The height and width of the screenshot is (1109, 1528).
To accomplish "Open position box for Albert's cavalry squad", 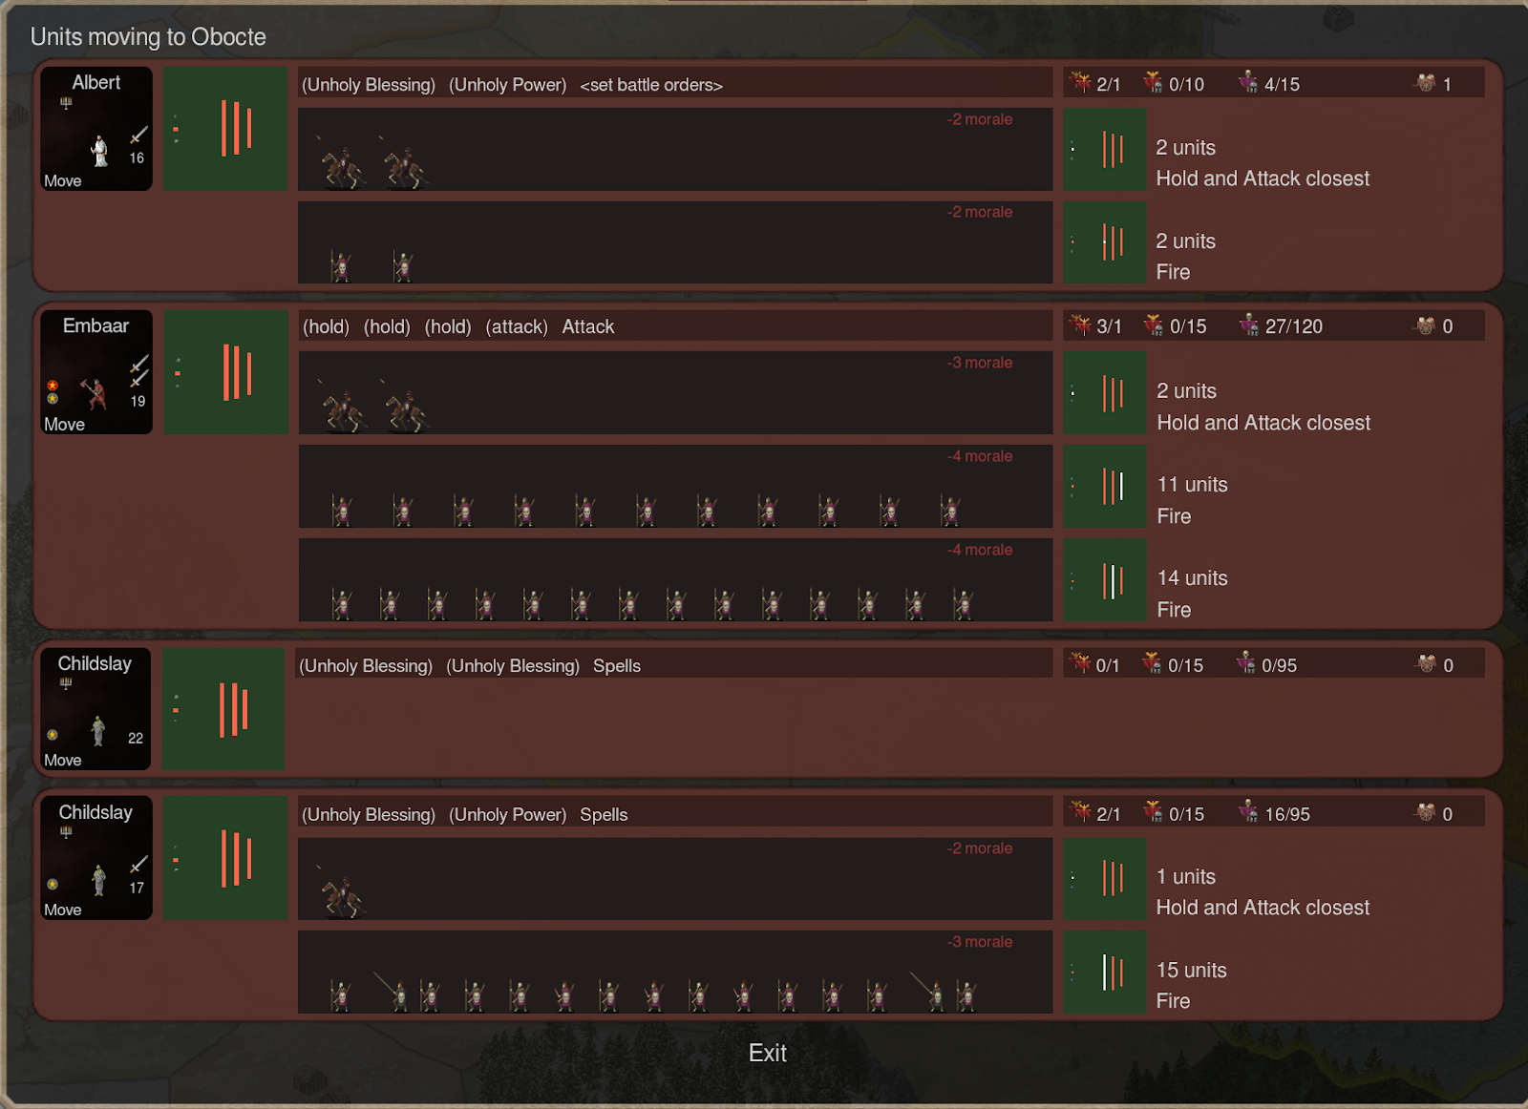I will [x=1105, y=150].
